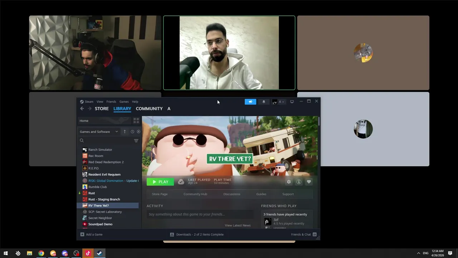Click the Steam forward navigation arrow
The height and width of the screenshot is (258, 458).
(89, 109)
